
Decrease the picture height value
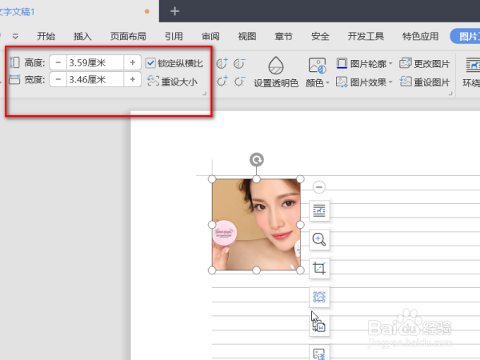click(x=58, y=62)
